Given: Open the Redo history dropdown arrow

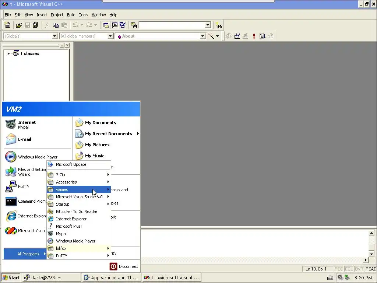Looking at the screenshot, I should pos(95,25).
